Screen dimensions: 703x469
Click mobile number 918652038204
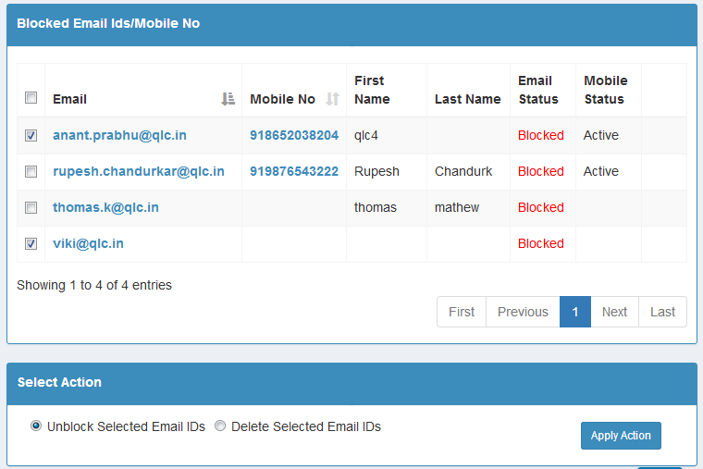click(294, 135)
